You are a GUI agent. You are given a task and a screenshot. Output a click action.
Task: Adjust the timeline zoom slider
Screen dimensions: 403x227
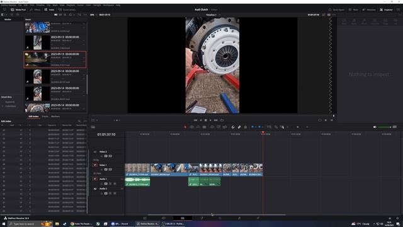(298, 127)
